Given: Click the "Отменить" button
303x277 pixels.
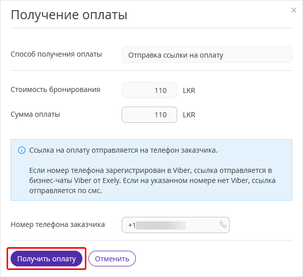Looking at the screenshot, I should (x=112, y=259).
